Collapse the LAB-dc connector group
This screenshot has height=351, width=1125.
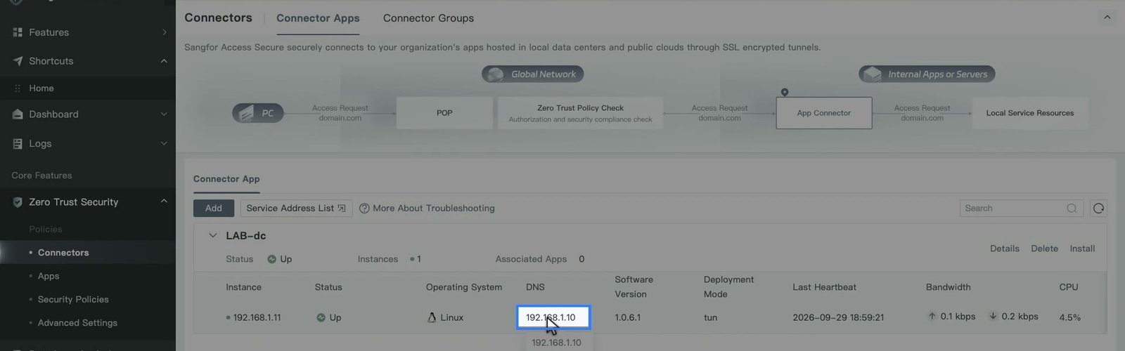pyautogui.click(x=212, y=236)
